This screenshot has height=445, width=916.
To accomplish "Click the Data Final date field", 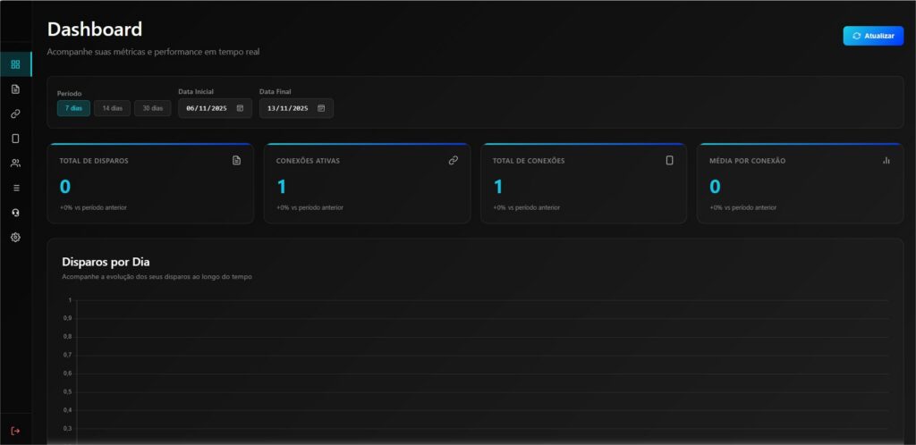I will click(x=289, y=108).
